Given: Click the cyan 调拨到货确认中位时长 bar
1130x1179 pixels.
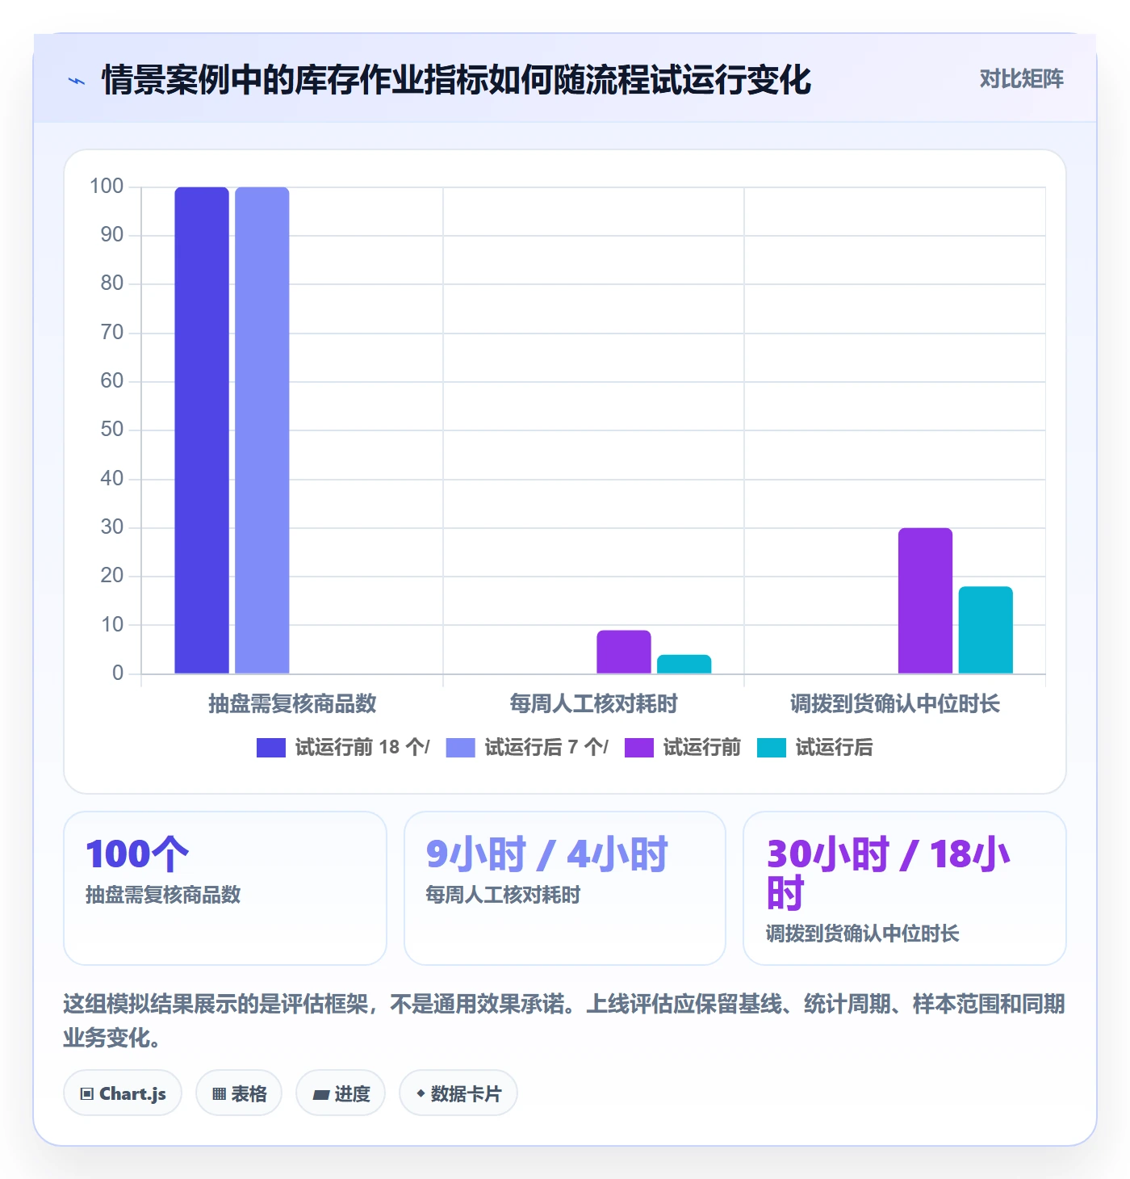Looking at the screenshot, I should [986, 630].
